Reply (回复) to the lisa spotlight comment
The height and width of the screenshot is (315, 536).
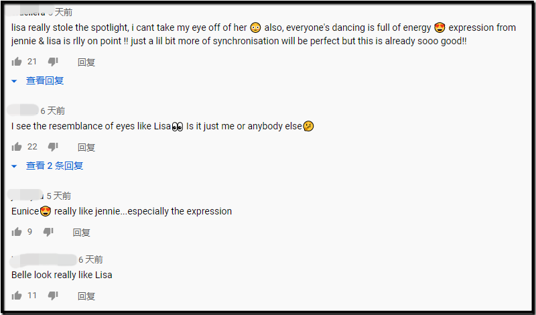pos(86,62)
